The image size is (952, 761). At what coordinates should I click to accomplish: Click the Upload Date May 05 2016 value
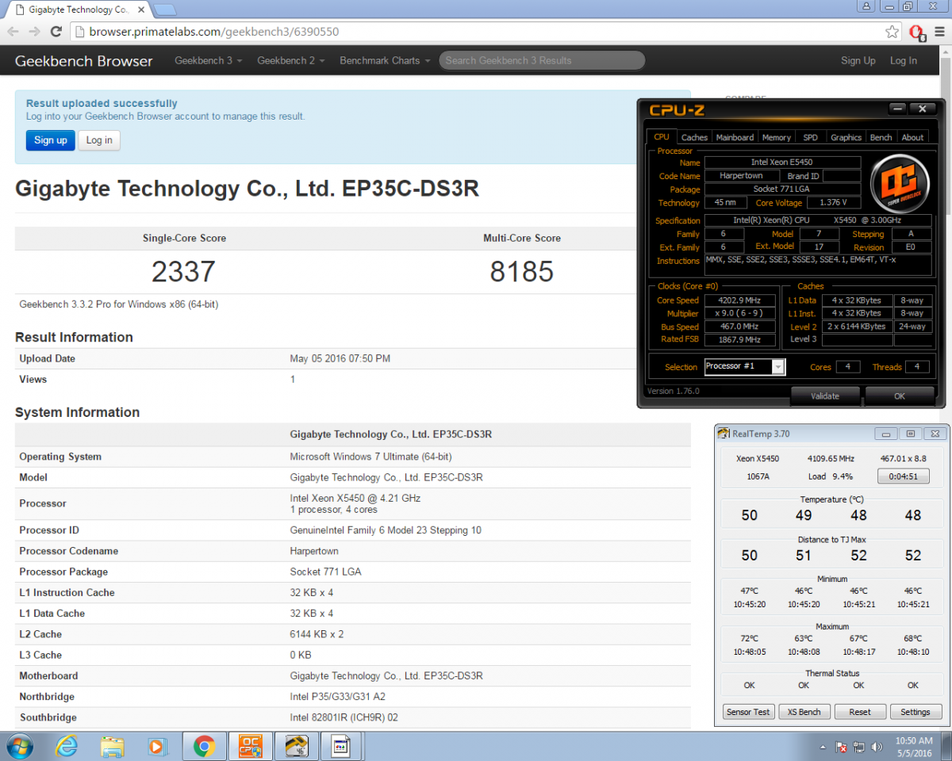pyautogui.click(x=340, y=358)
